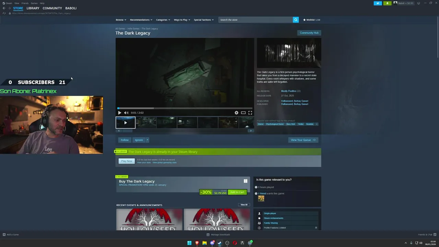The width and height of the screenshot is (439, 247).
Task: Open the Steam menu
Action: 7,3
